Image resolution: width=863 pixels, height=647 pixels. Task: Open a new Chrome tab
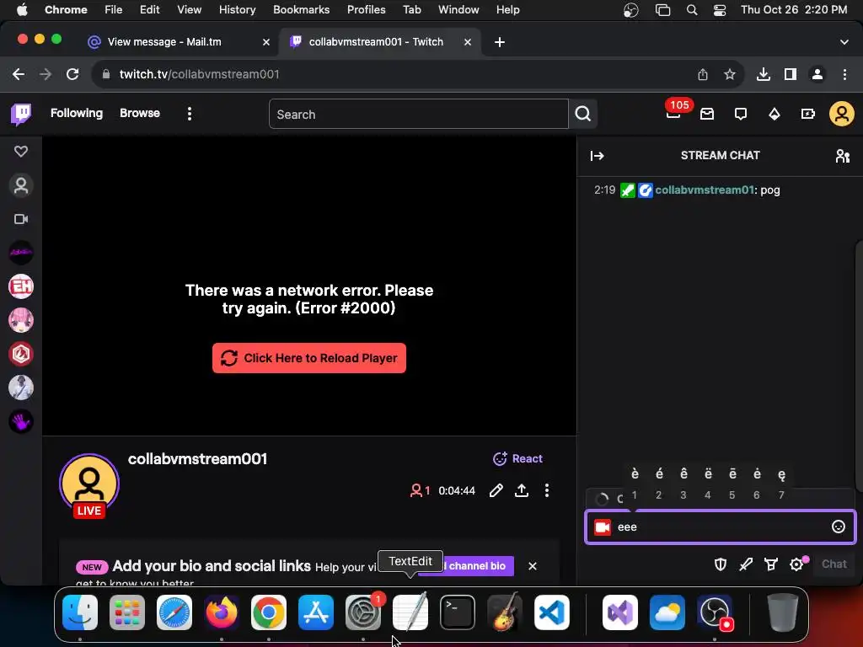[x=499, y=42]
